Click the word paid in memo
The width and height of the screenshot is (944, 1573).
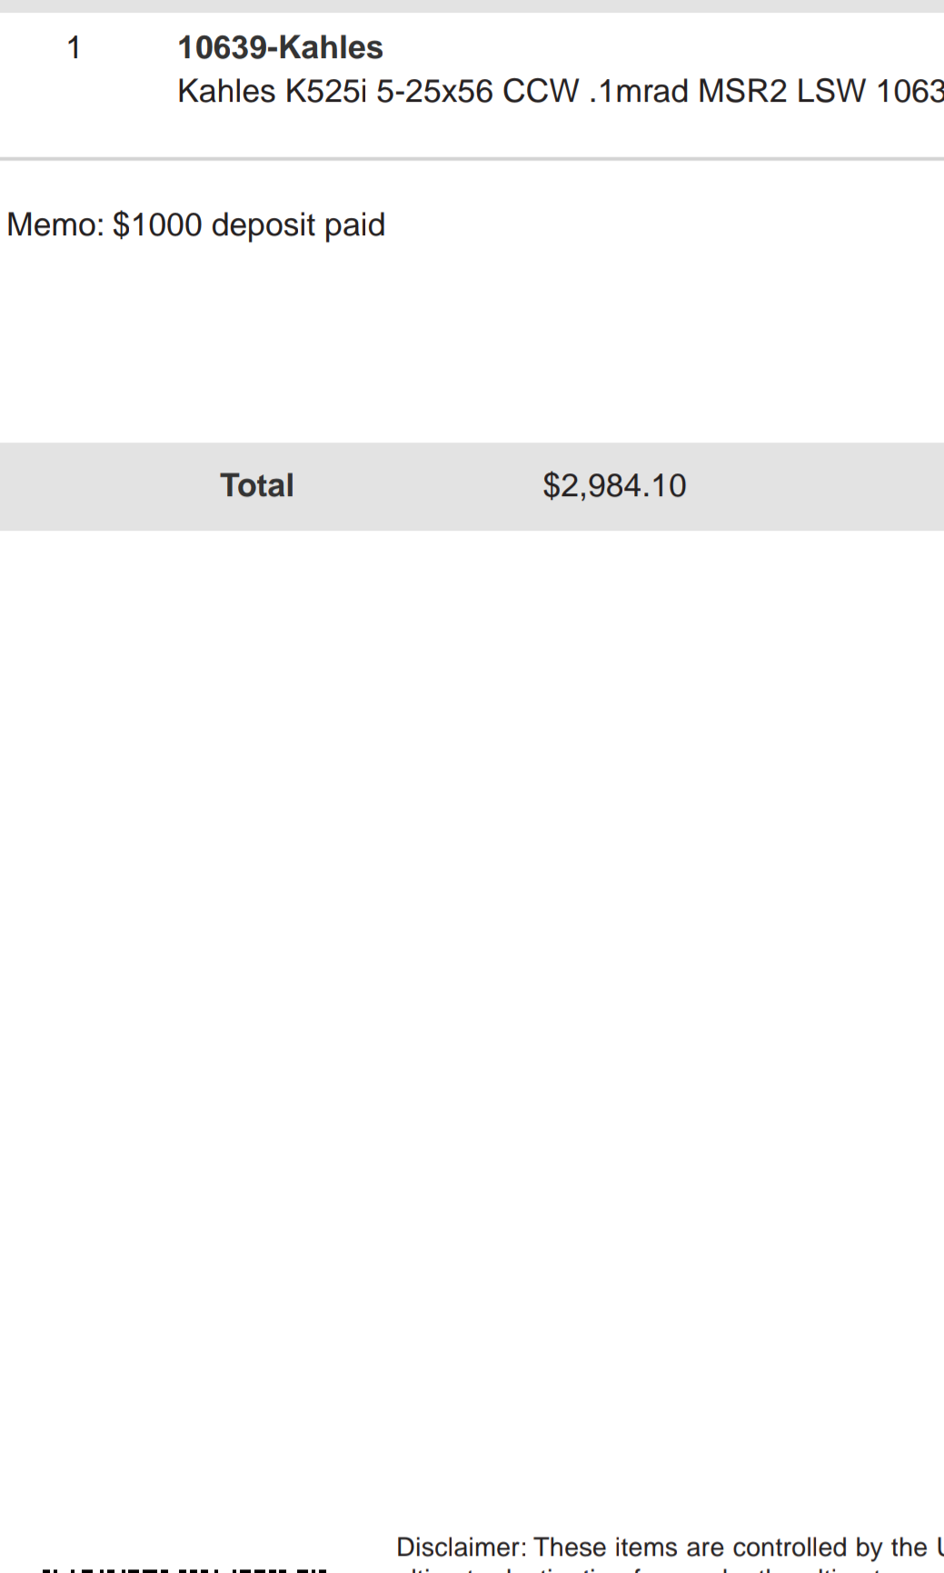tap(355, 225)
